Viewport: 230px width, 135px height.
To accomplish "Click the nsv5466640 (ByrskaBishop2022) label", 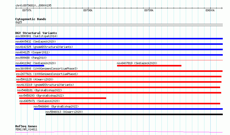I will point(56,106).
